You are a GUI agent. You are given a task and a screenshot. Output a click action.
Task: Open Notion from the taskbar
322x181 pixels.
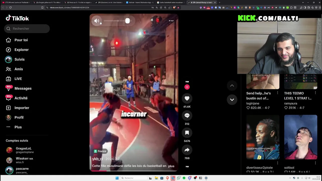tap(200, 178)
